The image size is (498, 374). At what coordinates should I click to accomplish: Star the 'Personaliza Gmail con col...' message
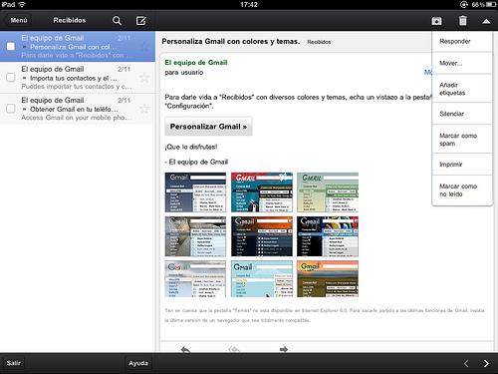pos(144,47)
